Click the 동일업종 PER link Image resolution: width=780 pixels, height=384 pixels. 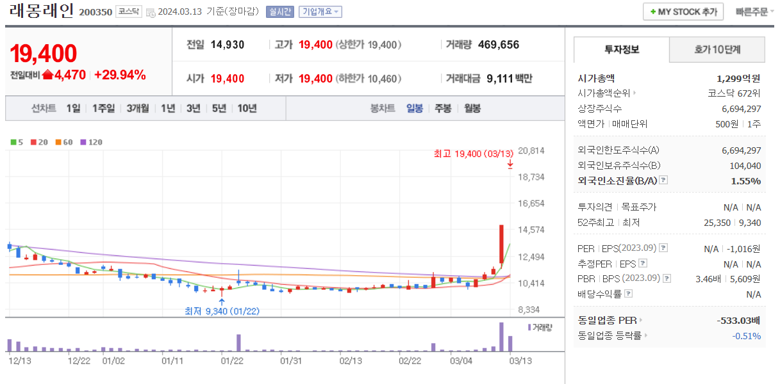[x=608, y=320]
